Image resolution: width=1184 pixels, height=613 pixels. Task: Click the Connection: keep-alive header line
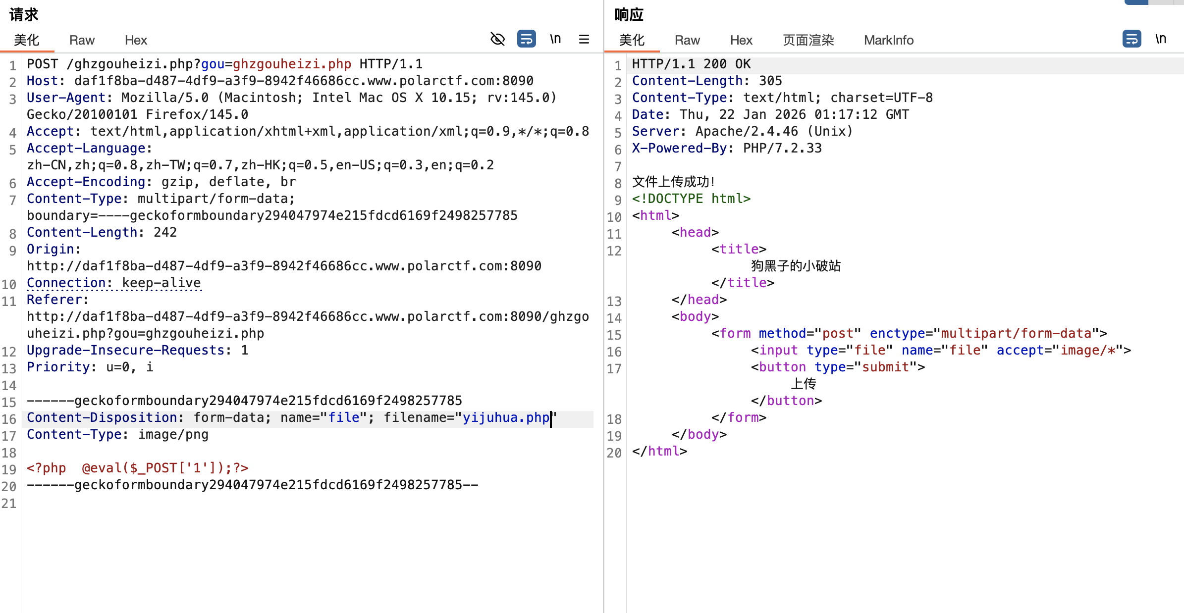pyautogui.click(x=114, y=283)
